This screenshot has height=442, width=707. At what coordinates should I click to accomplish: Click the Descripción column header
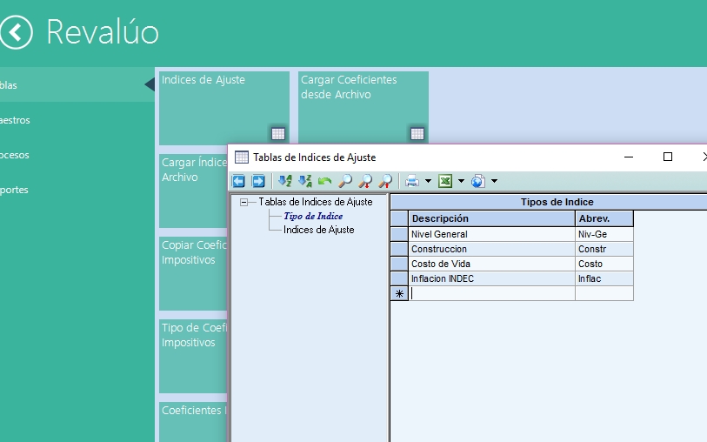pos(491,218)
